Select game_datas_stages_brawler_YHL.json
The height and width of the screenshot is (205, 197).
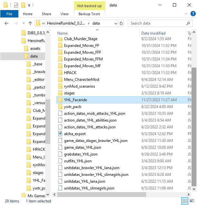(x=96, y=141)
